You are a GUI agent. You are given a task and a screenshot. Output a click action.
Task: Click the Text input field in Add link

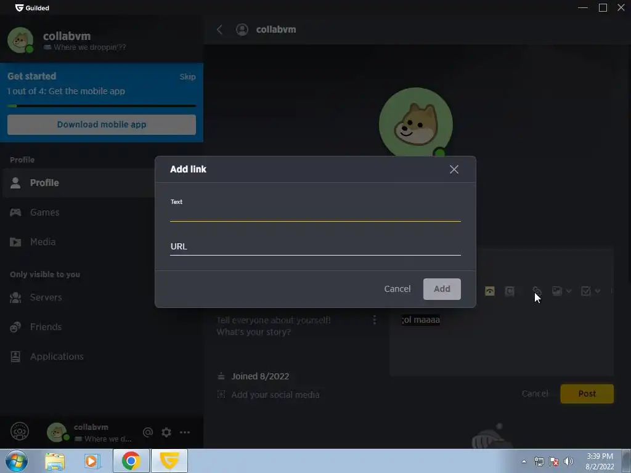pyautogui.click(x=315, y=214)
